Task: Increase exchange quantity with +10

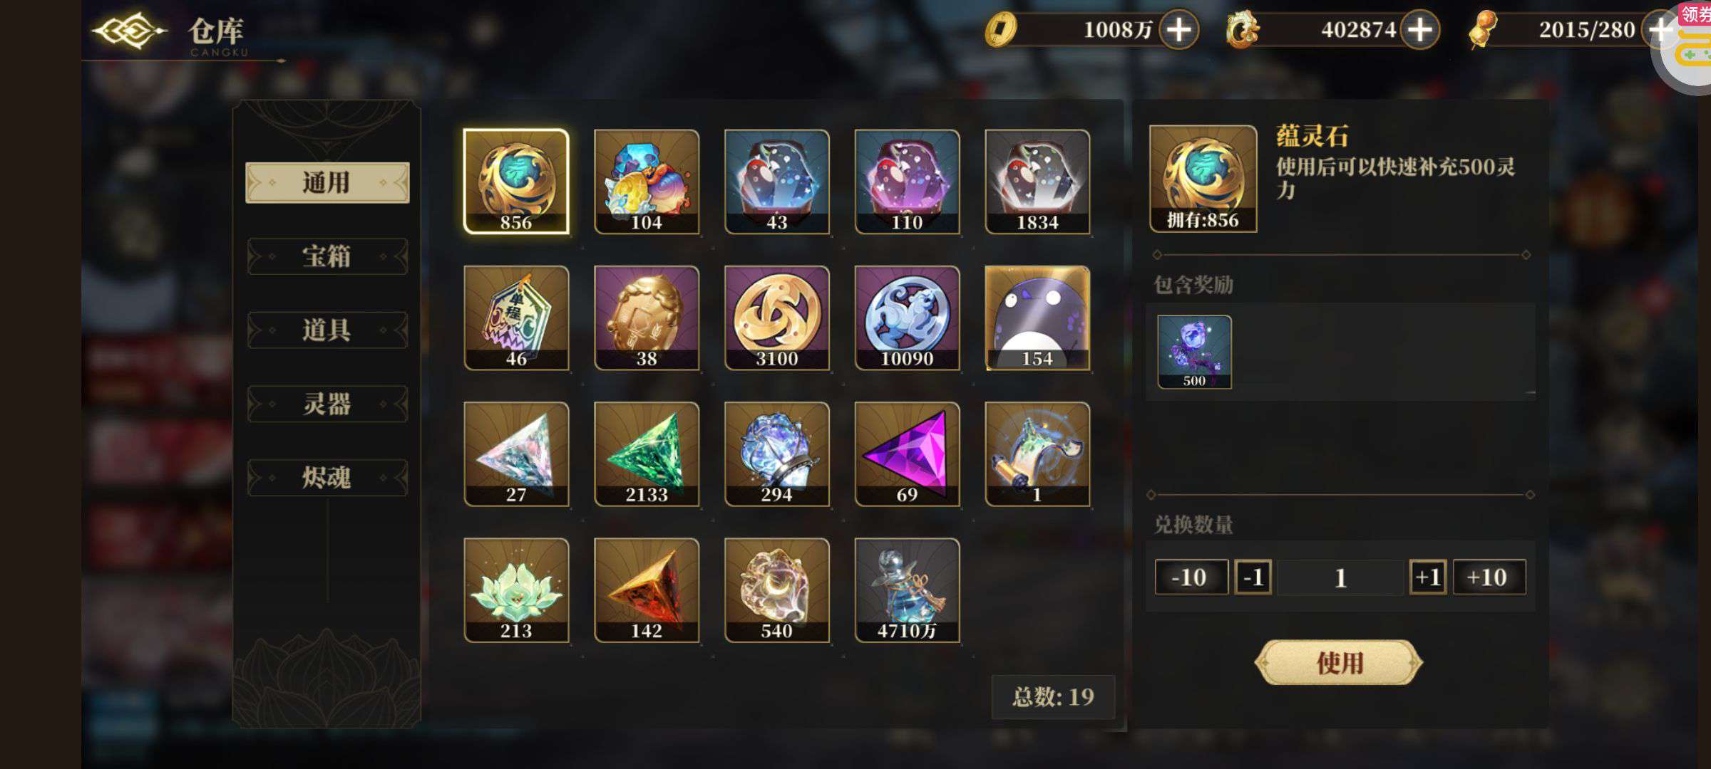Action: click(1489, 577)
